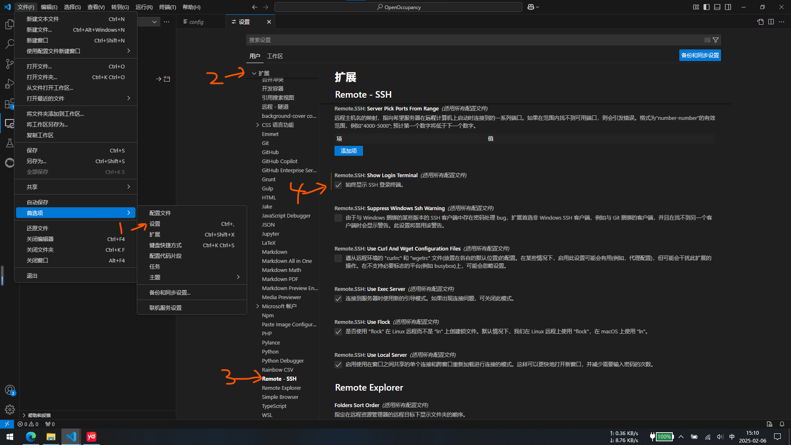The height and width of the screenshot is (445, 791).
Task: Click 添加项 button for port range
Action: (x=349, y=151)
